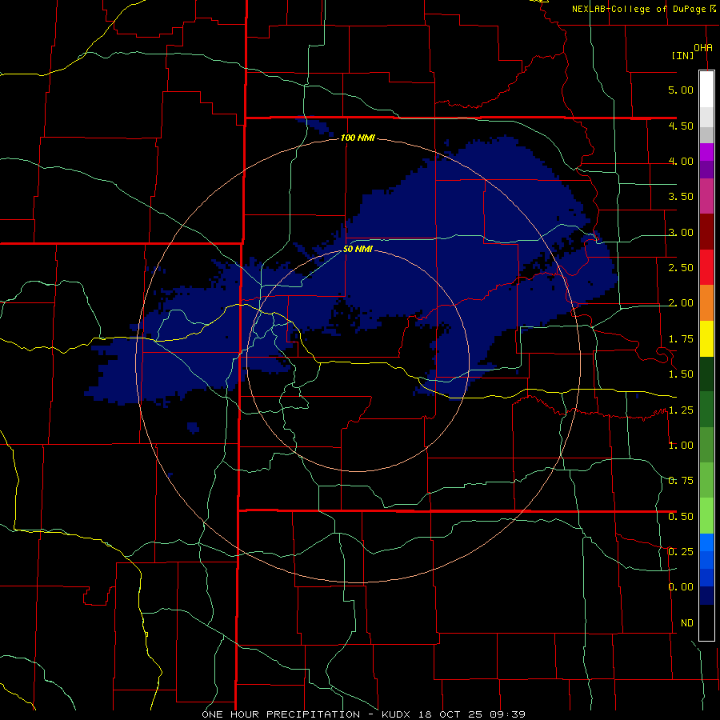Image resolution: width=720 pixels, height=720 pixels.
Task: Click the 2.50 legend value
Action: (681, 268)
